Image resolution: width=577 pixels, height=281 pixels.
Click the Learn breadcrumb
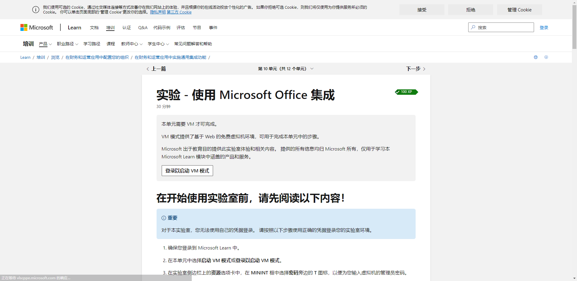(x=25, y=57)
